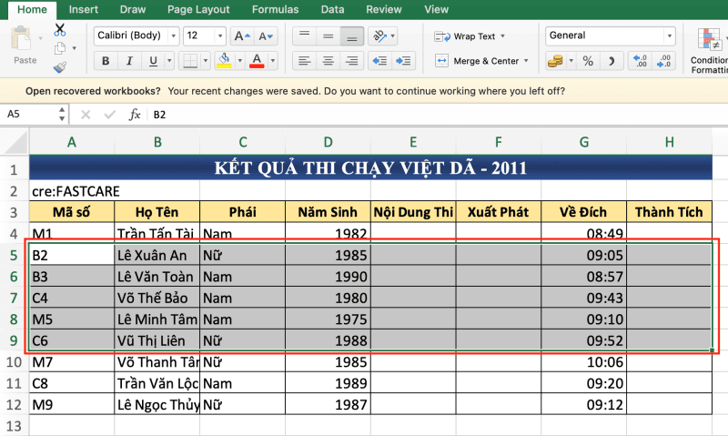This screenshot has height=436, width=728.
Task: Align text to middle
Action: [329, 35]
